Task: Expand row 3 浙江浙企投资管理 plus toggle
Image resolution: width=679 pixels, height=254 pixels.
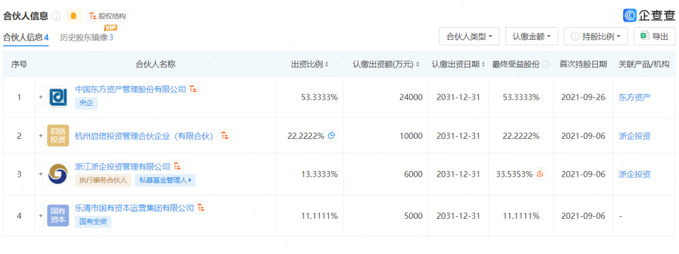Action: click(41, 174)
